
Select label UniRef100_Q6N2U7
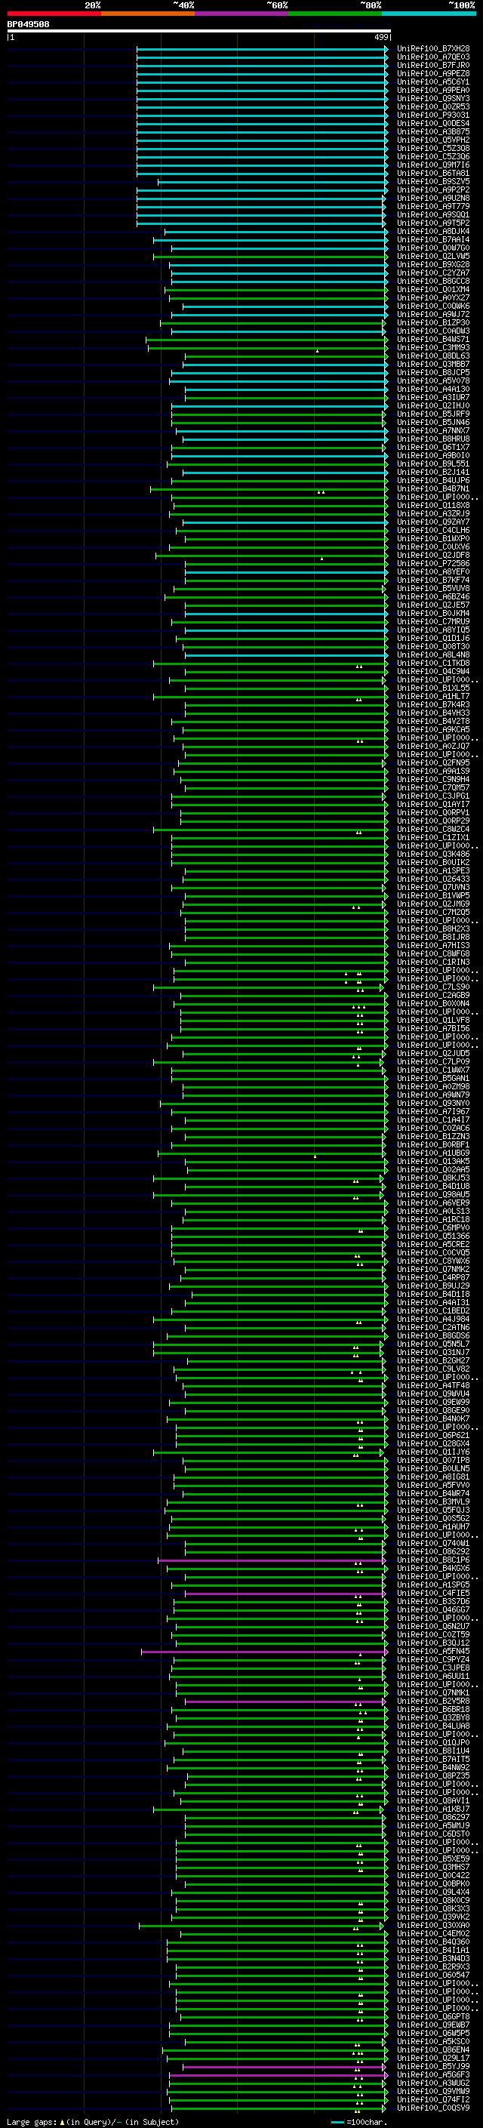[433, 1626]
